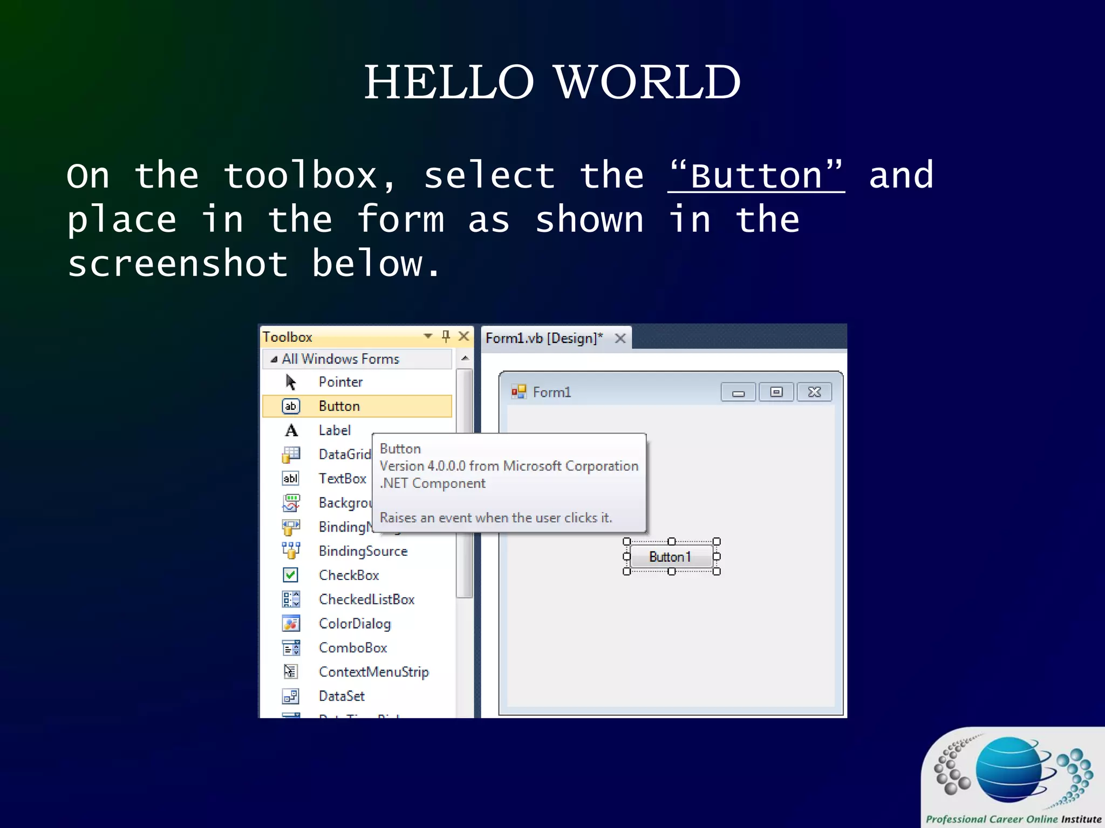Click Button1's top-middle selection handle

[672, 541]
